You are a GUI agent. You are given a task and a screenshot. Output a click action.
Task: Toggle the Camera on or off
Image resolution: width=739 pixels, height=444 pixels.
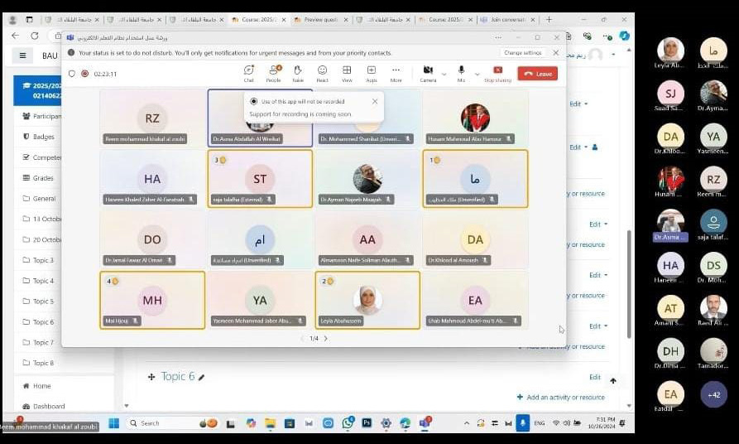point(428,71)
